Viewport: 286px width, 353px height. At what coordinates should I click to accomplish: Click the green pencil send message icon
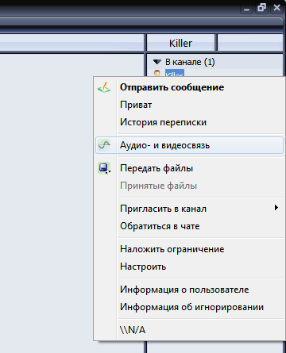pyautogui.click(x=104, y=87)
